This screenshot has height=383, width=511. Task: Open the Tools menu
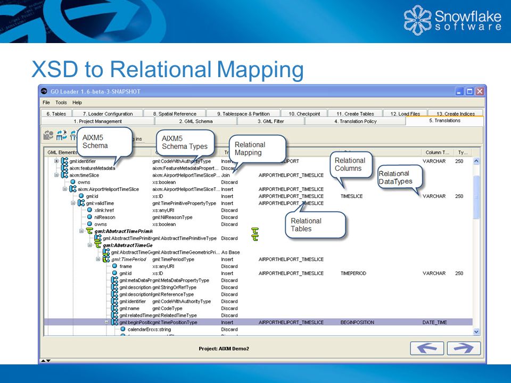(61, 102)
